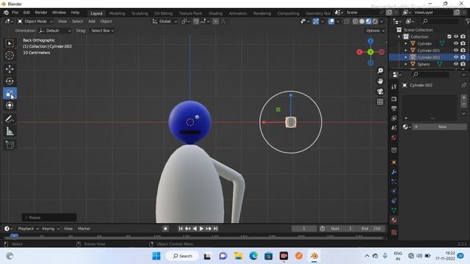Screen dimensions: 470x264
Task: Activate the 3D Cursor tool
Action: [10, 56]
